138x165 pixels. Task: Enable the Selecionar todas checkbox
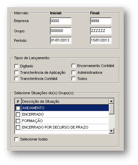pyautogui.click(x=16, y=139)
